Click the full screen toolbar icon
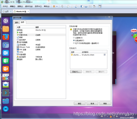The image size is (137, 119). click(90, 6)
